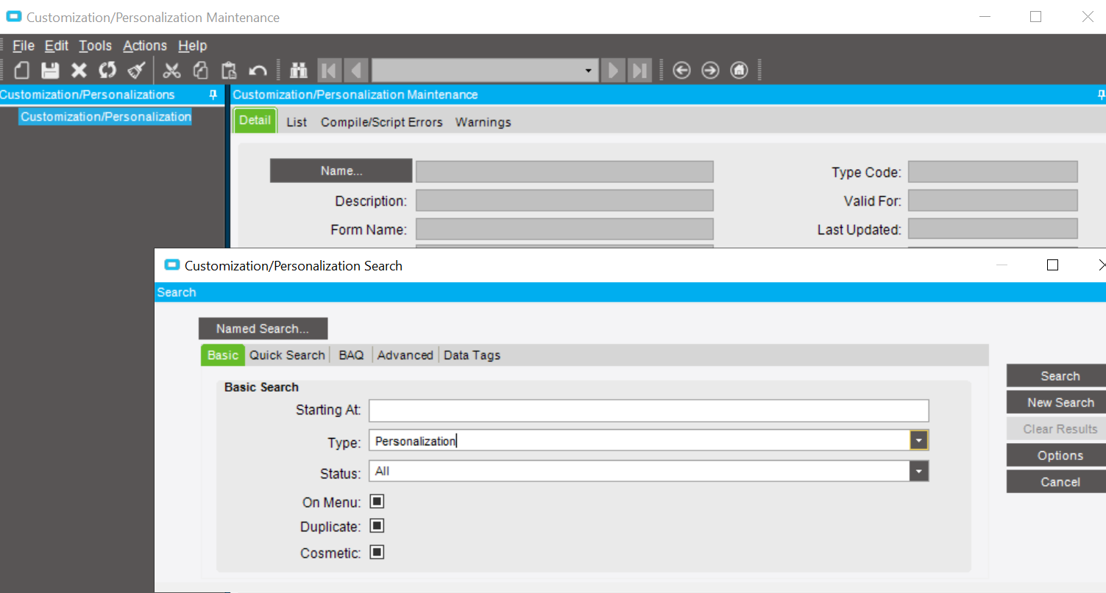Toggle the Duplicate checkbox
Viewport: 1106px width, 593px height.
(x=377, y=526)
